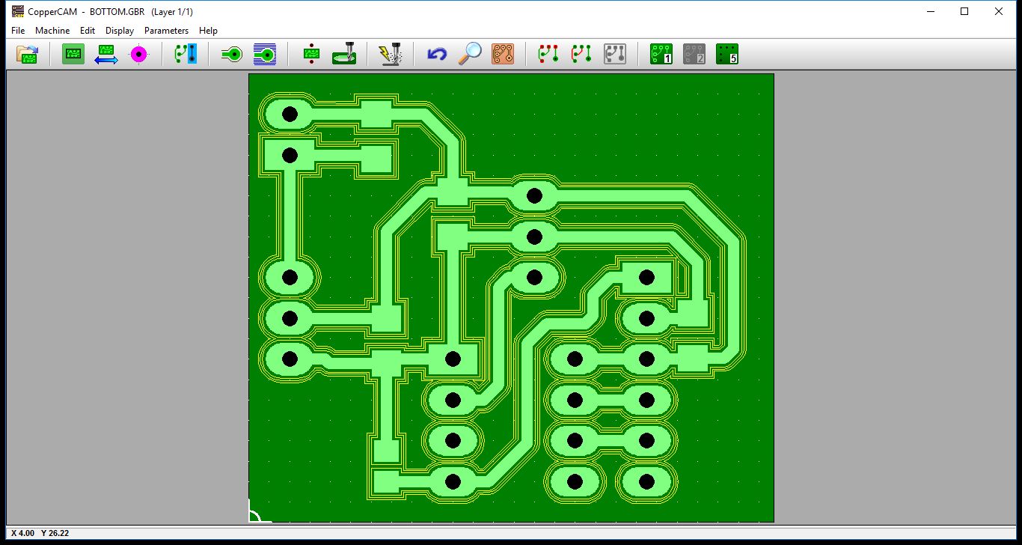1022x545 pixels.
Task: Click the set contours single pad icon
Action: point(233,55)
